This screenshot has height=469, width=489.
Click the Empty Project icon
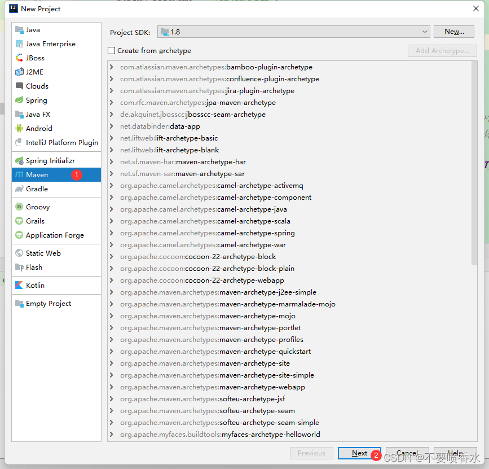point(19,304)
